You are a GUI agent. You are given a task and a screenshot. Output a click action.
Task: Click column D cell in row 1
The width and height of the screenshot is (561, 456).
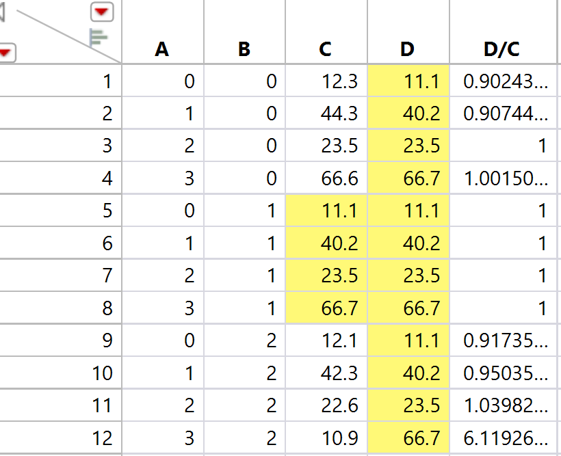[408, 81]
